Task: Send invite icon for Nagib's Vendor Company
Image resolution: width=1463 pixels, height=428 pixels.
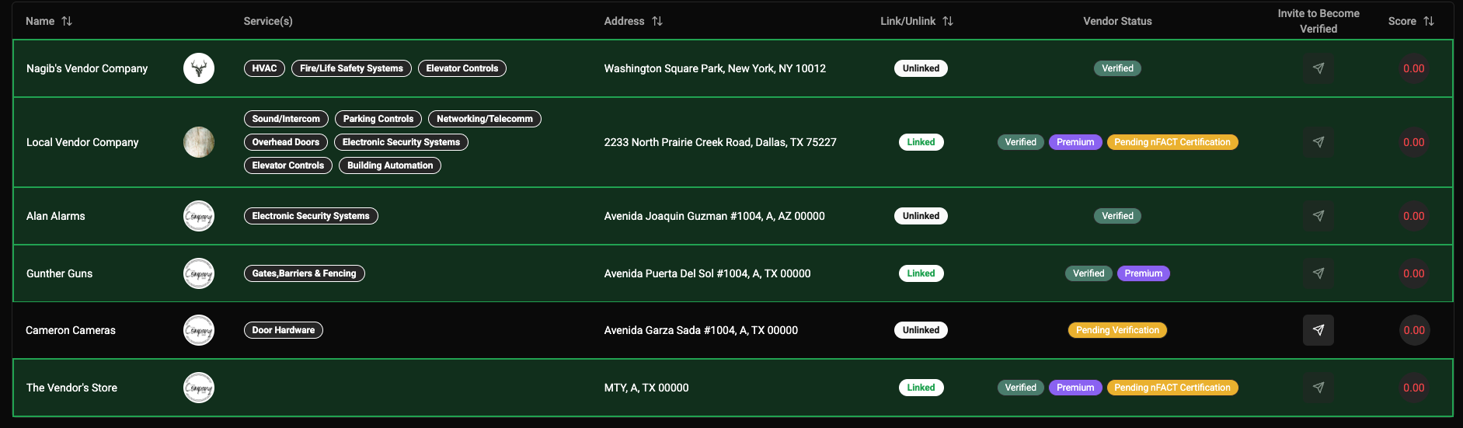Action: click(x=1318, y=68)
